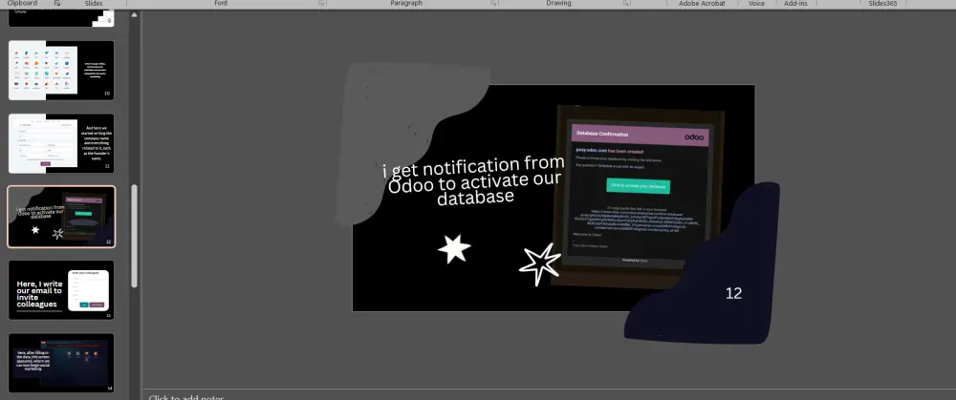This screenshot has width=956, height=400.
Task: Select the slide number 12 on the blob
Action: pyautogui.click(x=733, y=293)
